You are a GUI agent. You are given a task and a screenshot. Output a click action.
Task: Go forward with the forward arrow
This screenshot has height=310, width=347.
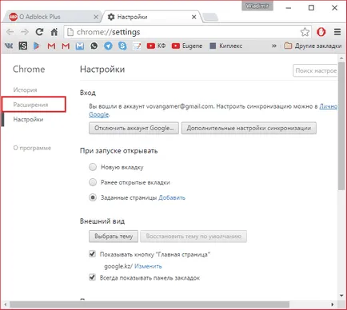click(25, 32)
